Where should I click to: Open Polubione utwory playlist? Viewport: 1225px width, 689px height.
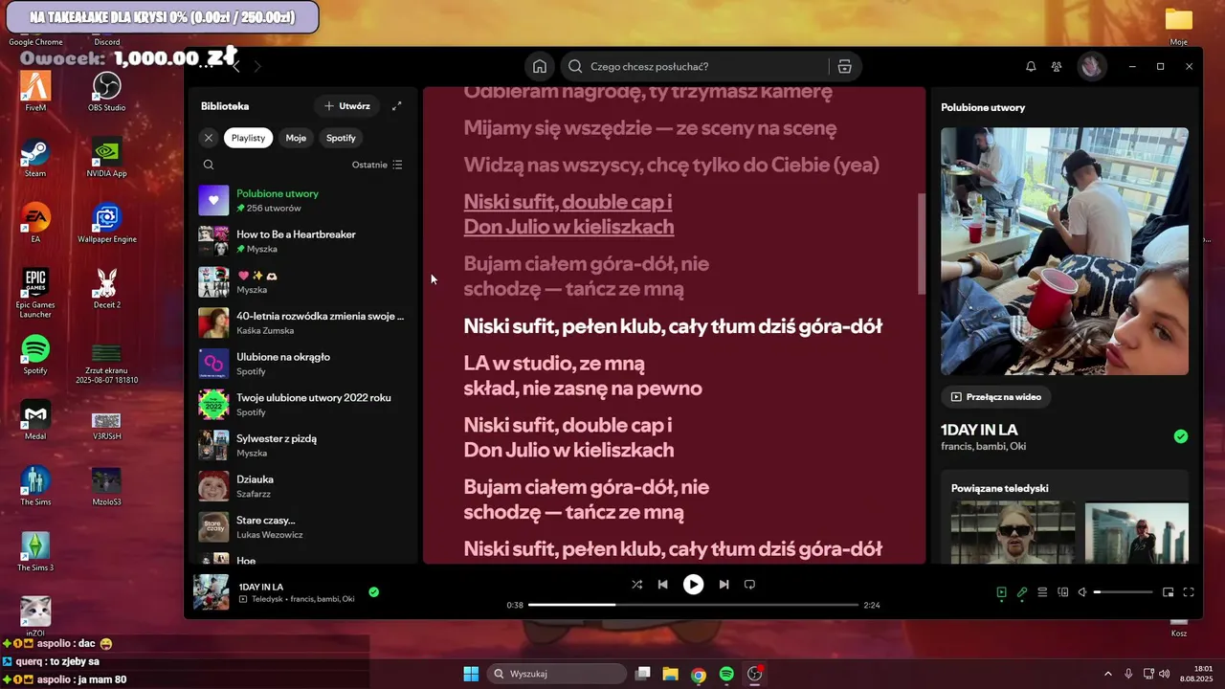(x=302, y=200)
